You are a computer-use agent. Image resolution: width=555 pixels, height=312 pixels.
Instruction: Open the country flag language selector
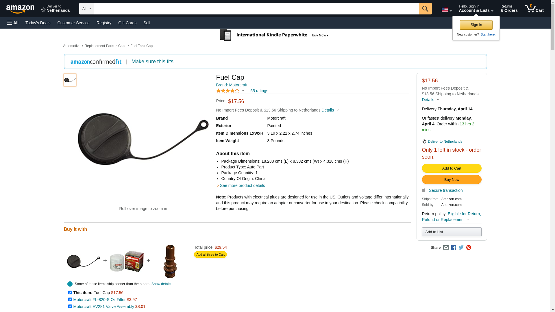tap(446, 10)
